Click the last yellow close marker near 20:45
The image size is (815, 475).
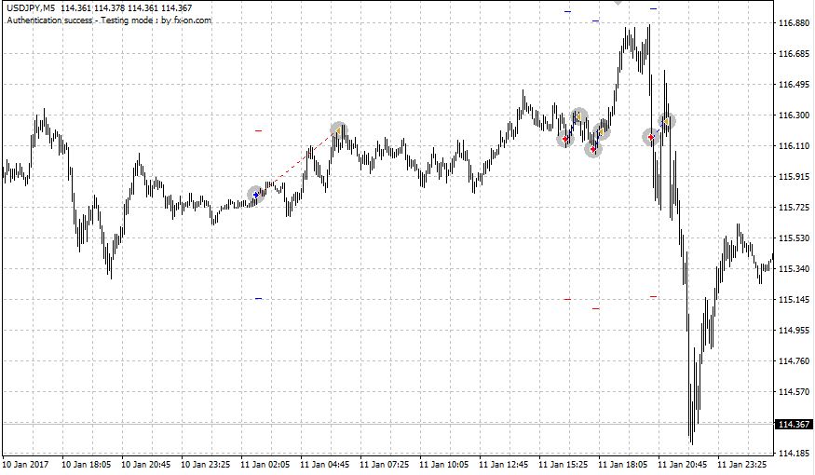click(666, 122)
